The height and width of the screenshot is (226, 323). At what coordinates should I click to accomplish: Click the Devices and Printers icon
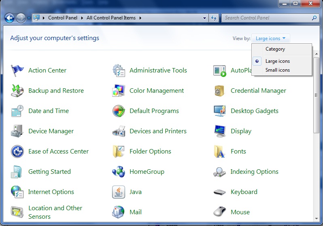pos(119,131)
